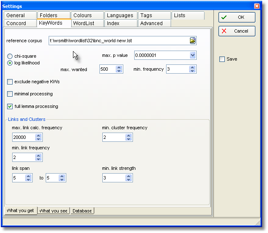268x233 pixels.
Task: Switch to the Concord tab
Action: click(x=16, y=23)
